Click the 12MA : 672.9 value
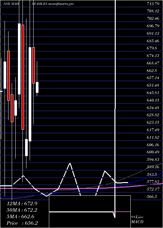The height and width of the screenshot is (228, 163). tap(22, 204)
